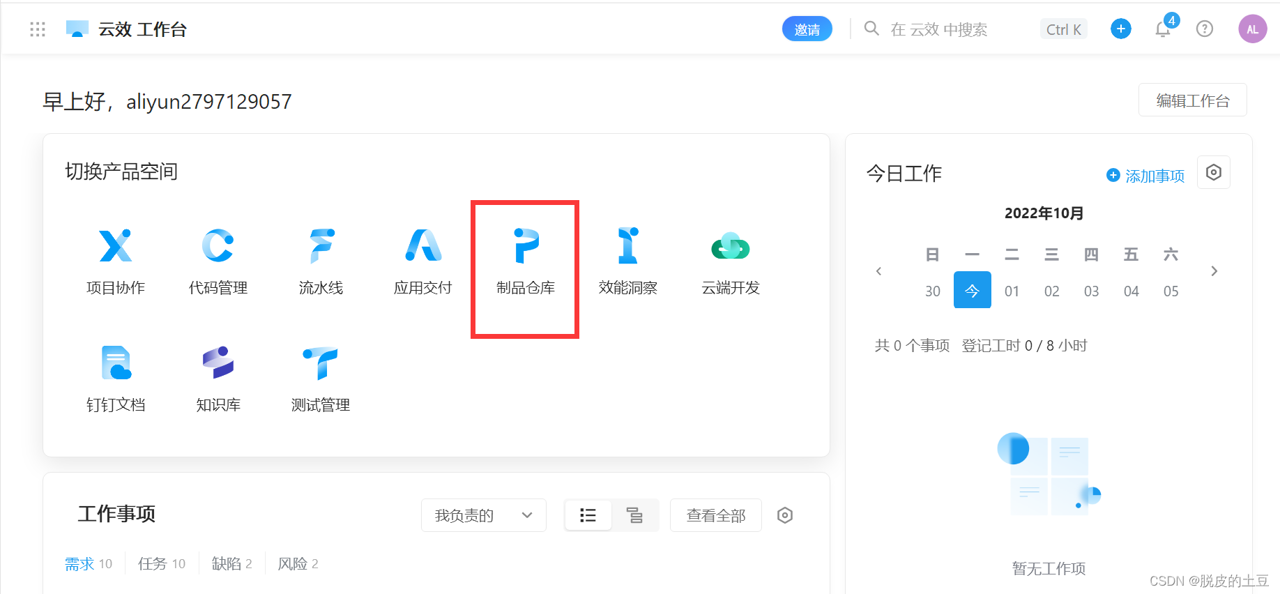Click the 云效 logo icon
The width and height of the screenshot is (1280, 594).
(77, 29)
